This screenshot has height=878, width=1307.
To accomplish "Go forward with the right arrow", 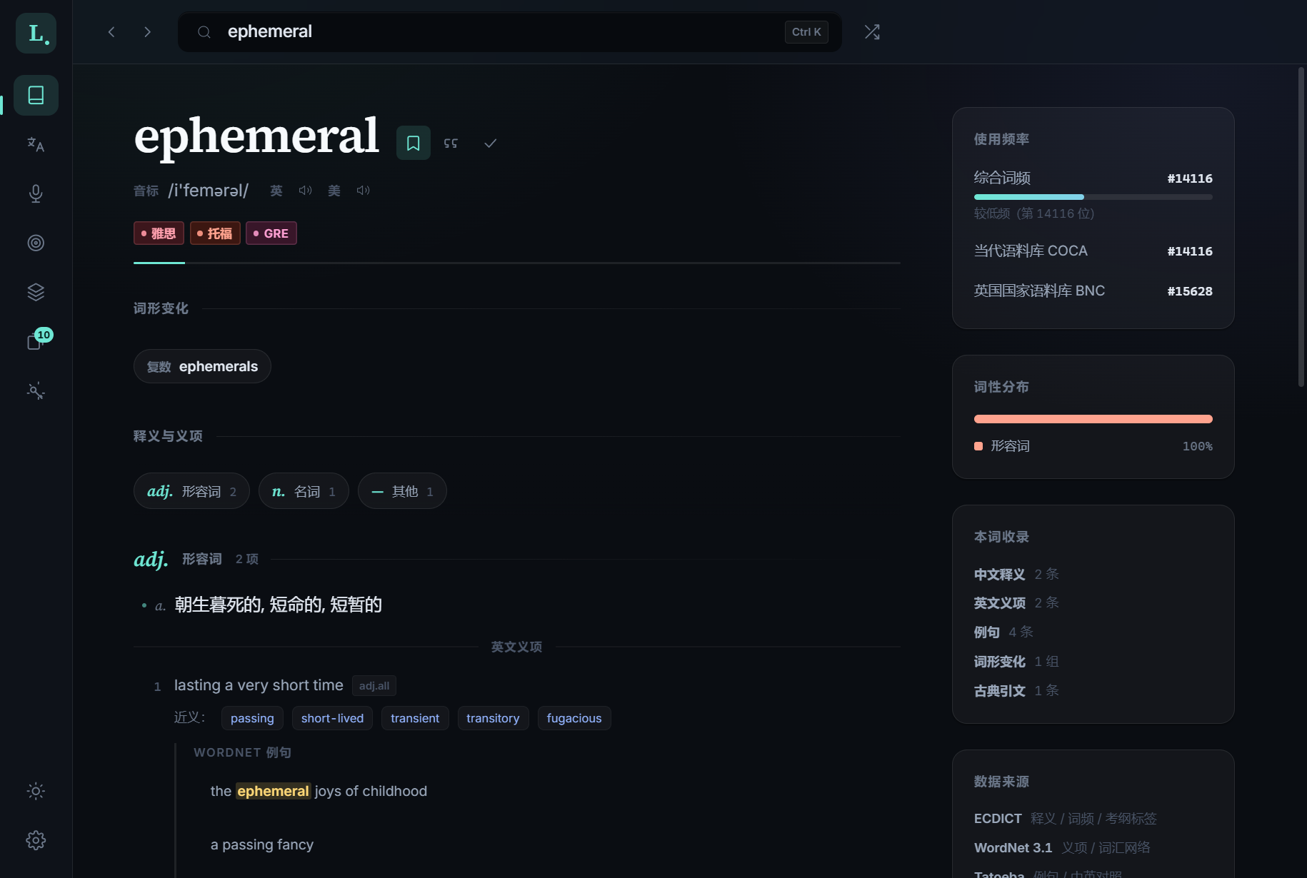I will click(147, 32).
